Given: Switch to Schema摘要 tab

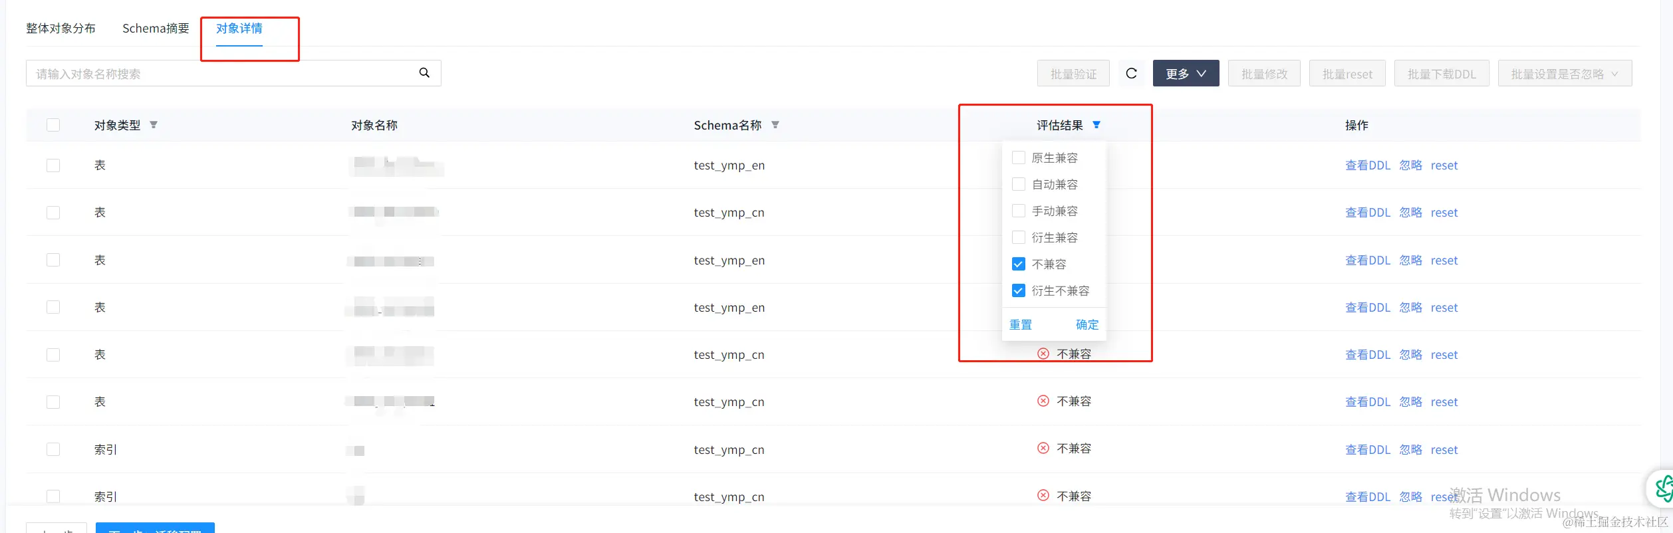Looking at the screenshot, I should (x=156, y=29).
